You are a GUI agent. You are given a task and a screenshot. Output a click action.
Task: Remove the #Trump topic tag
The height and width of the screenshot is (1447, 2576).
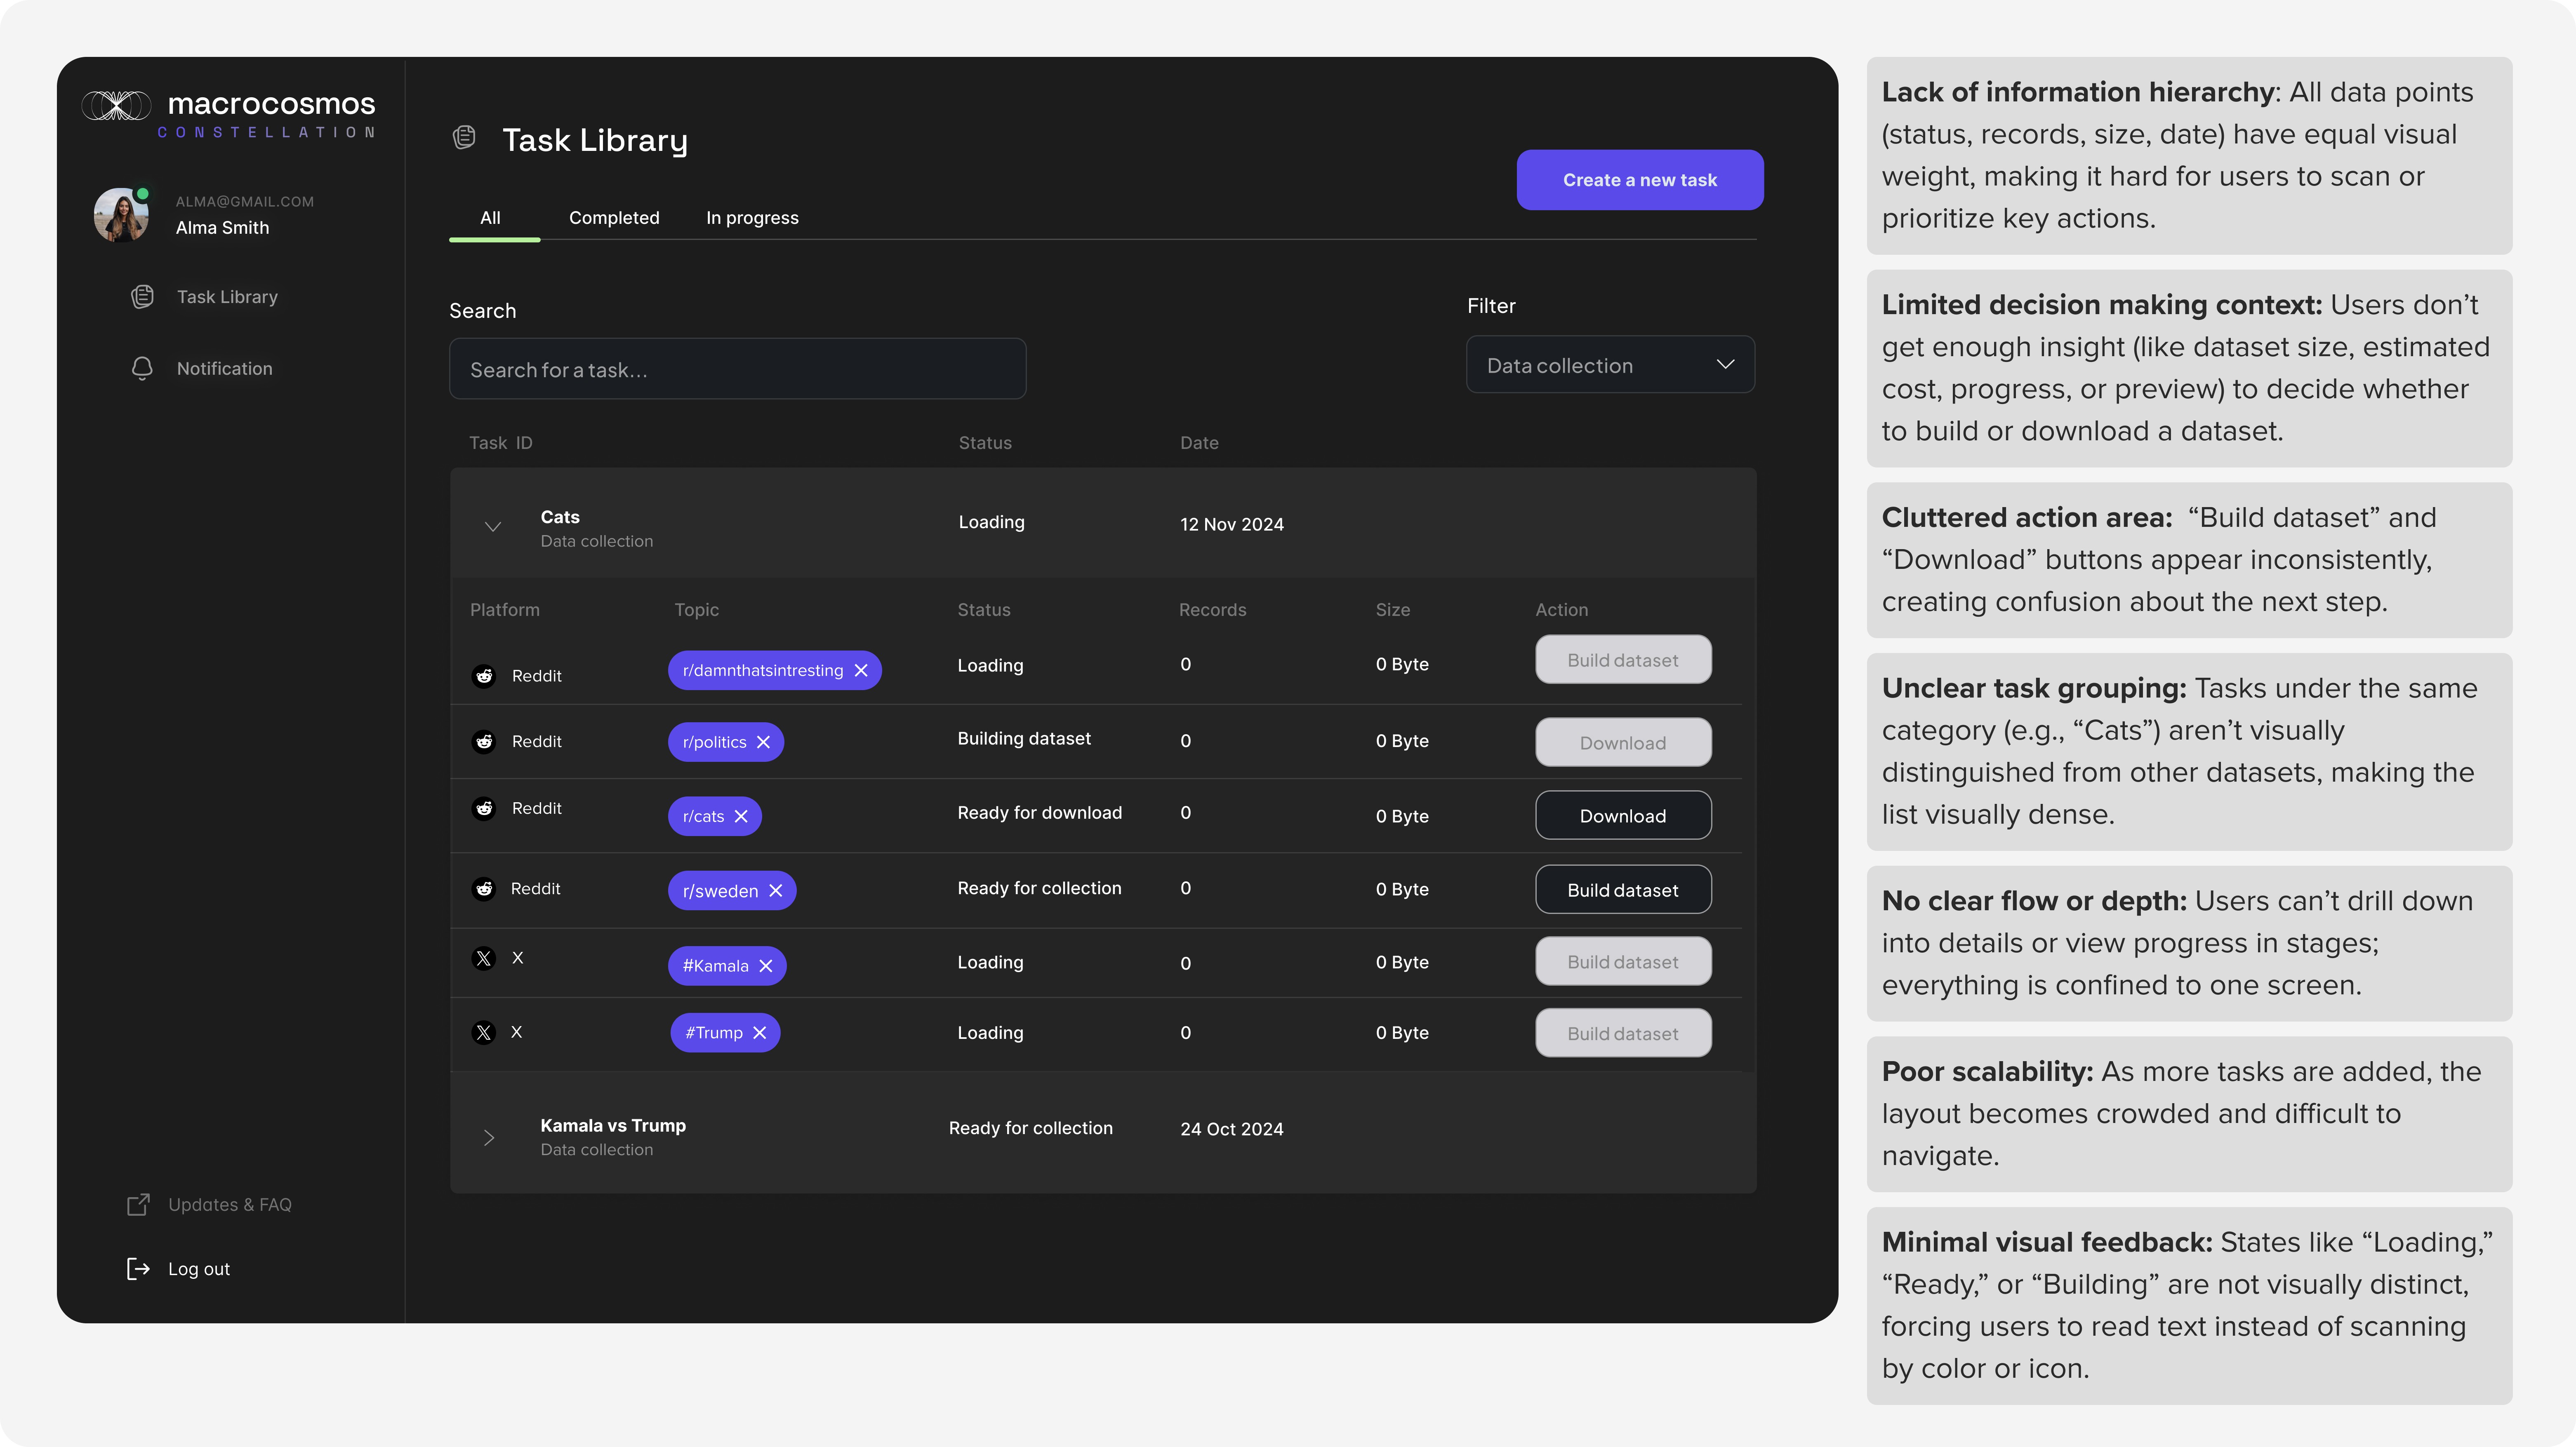click(760, 1033)
